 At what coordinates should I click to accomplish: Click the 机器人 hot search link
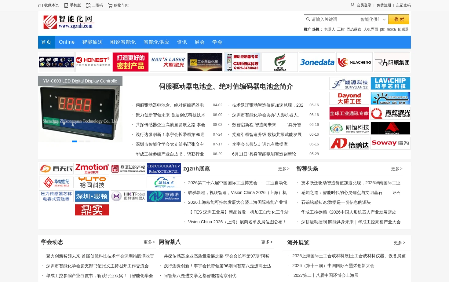(330, 29)
